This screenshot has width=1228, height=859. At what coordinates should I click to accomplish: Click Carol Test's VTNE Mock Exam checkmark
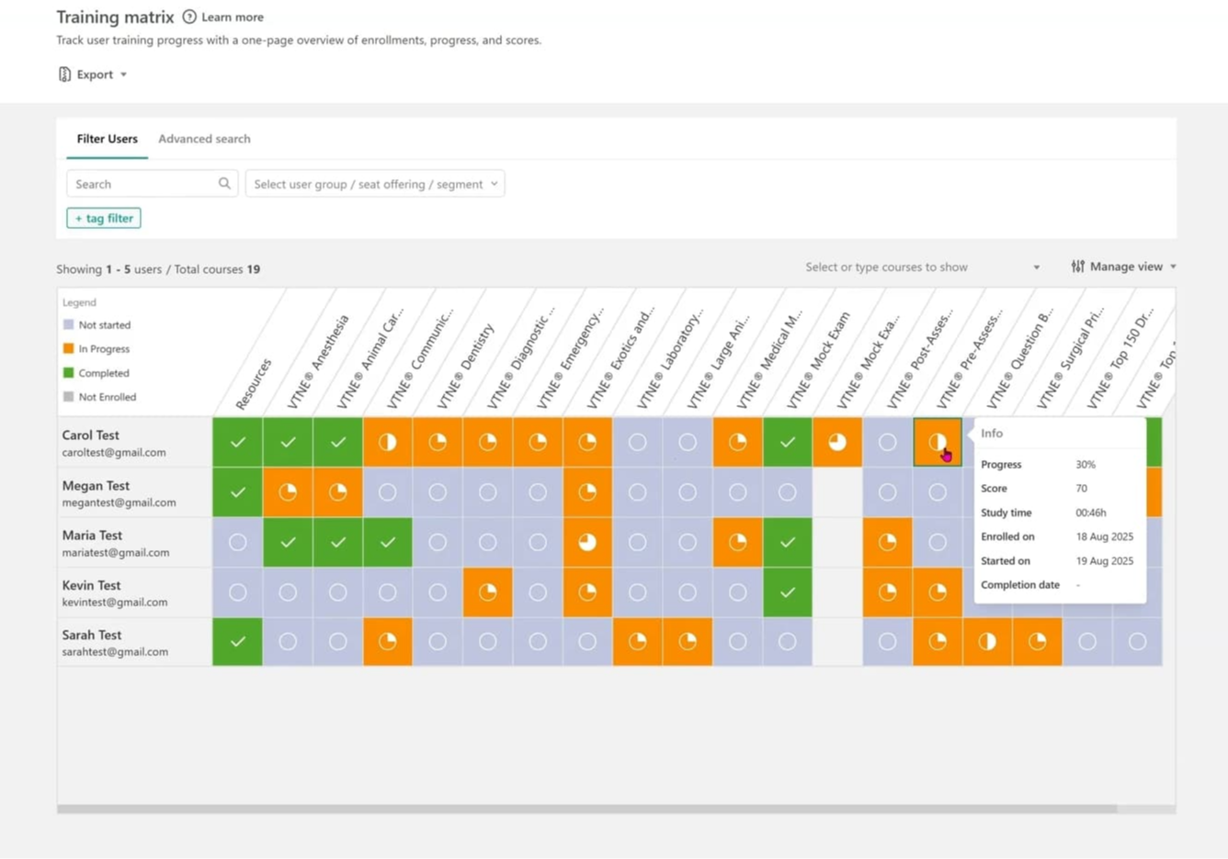click(787, 442)
